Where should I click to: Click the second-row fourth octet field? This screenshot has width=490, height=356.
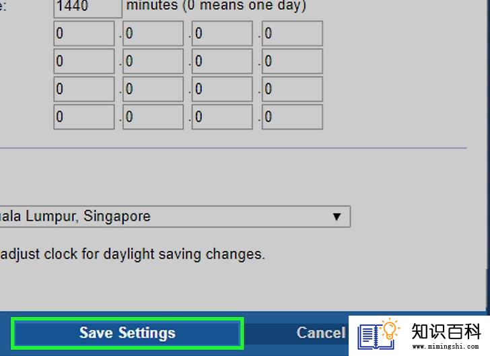coord(292,61)
